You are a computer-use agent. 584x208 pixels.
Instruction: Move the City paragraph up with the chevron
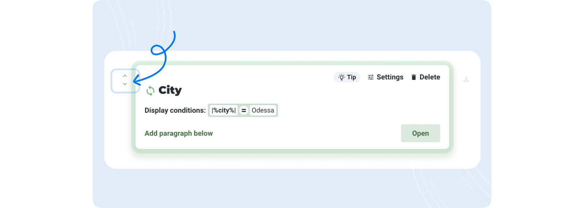[125, 76]
